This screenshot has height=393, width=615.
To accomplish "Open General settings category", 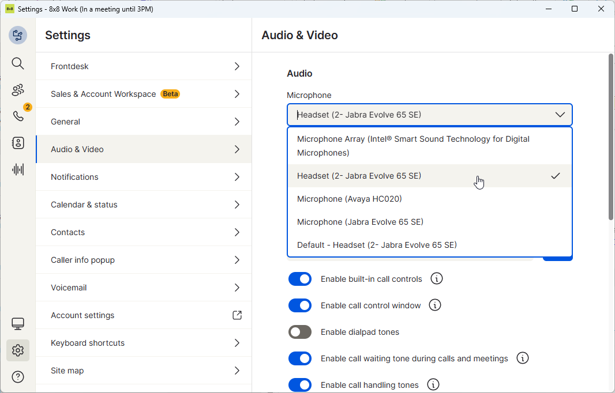I will [x=144, y=122].
